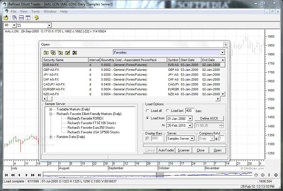283x191 pixels.
Task: Select Richard's Favorite Euro350 Stocks
Action: 91,128
